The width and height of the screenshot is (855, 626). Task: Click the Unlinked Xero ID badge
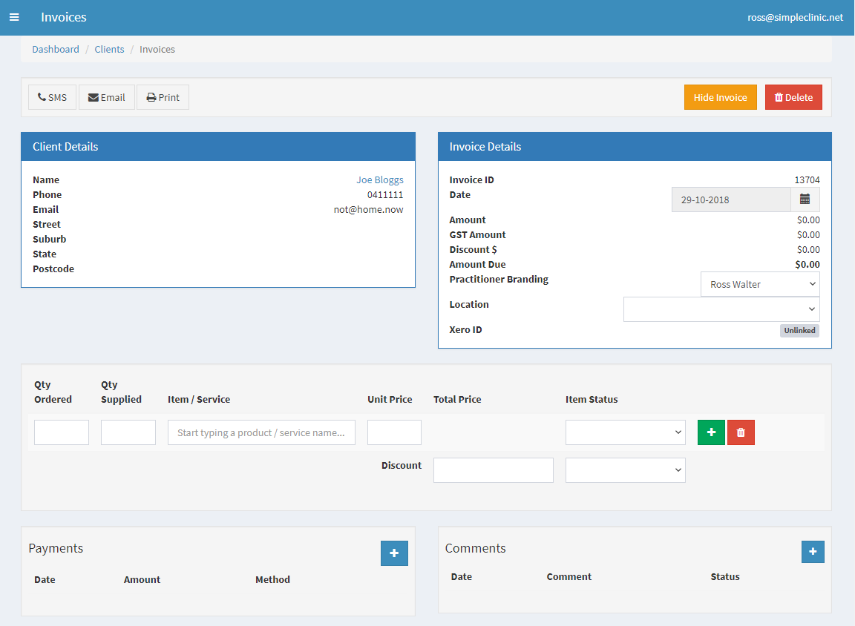799,330
